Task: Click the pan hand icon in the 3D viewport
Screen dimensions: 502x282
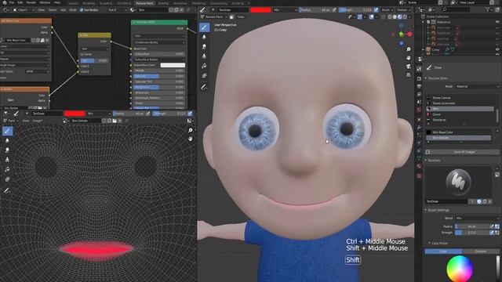Action: coord(408,58)
